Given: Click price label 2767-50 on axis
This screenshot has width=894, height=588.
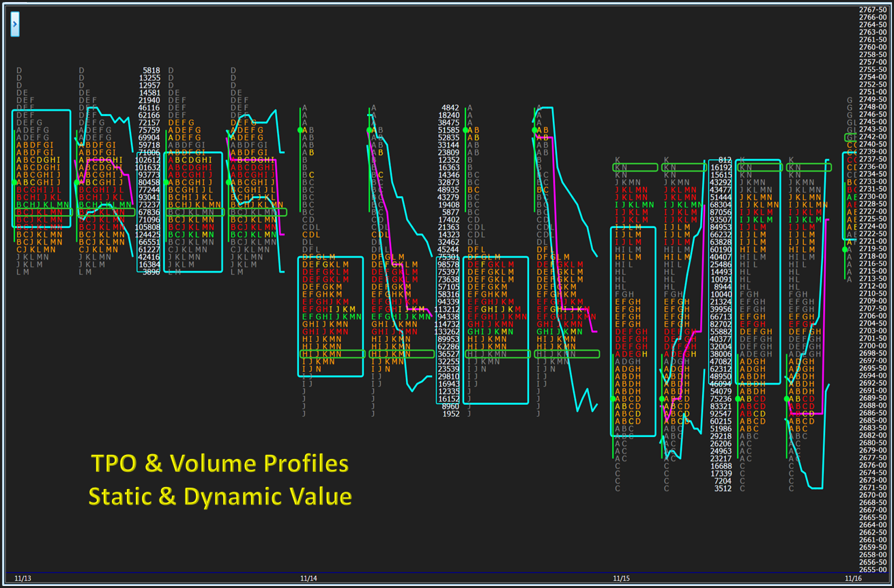Looking at the screenshot, I should [x=873, y=10].
